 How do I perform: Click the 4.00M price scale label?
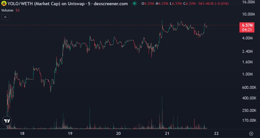pos(247,38)
